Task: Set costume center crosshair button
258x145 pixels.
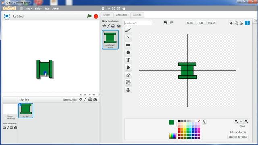Action: [x=247, y=23]
